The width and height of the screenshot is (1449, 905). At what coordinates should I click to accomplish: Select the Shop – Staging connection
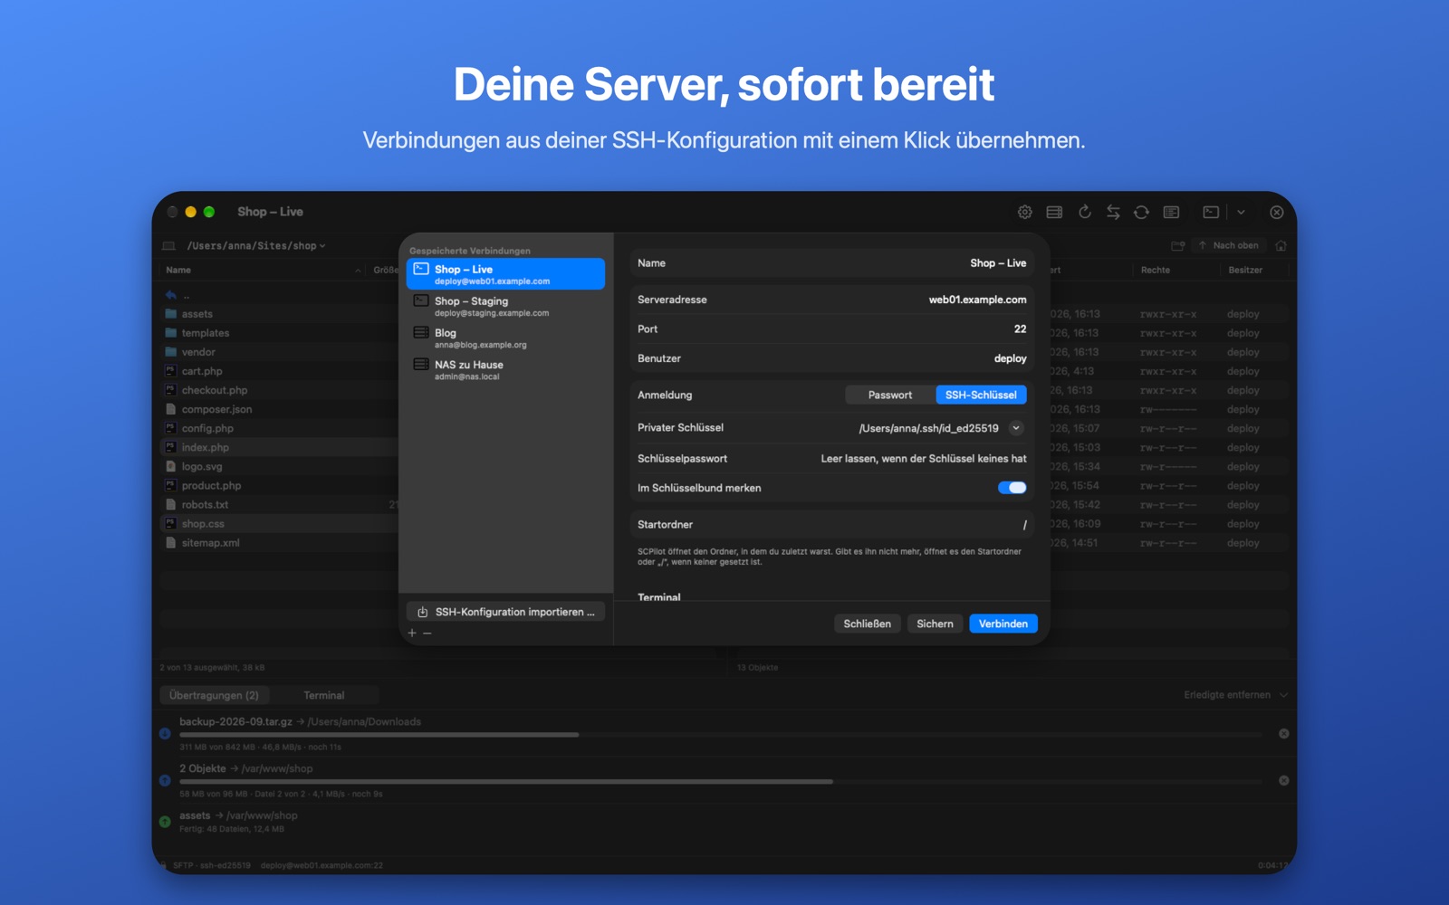pos(505,306)
